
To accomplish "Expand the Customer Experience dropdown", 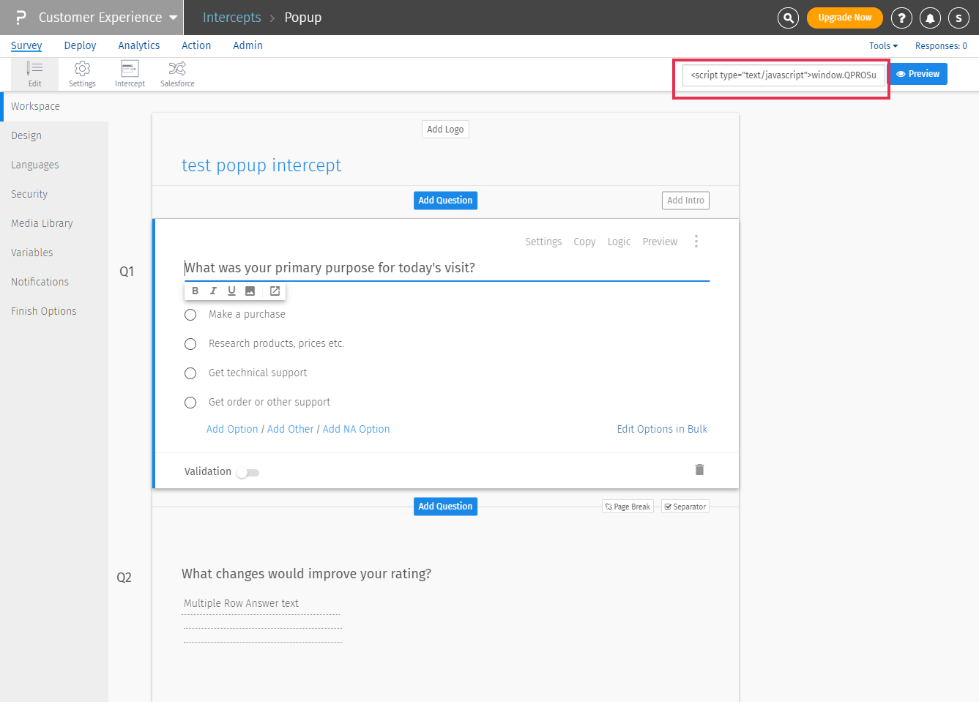I will [x=173, y=18].
